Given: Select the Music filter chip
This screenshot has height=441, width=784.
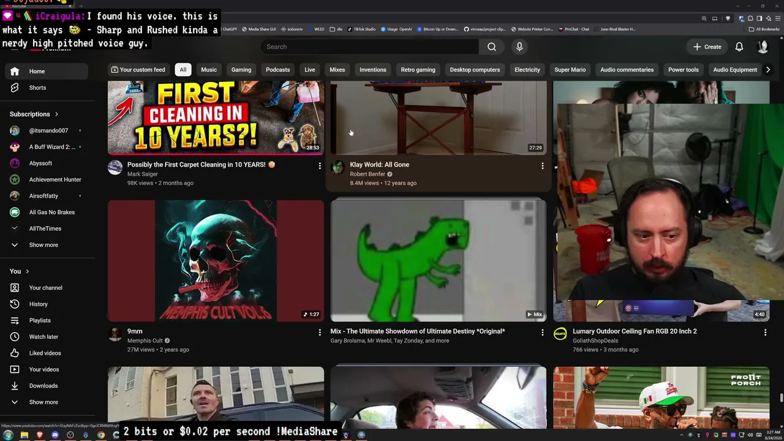Looking at the screenshot, I should pyautogui.click(x=209, y=70).
